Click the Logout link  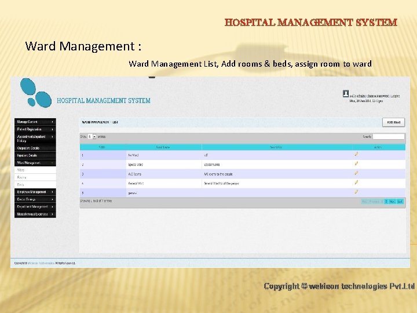395,96
